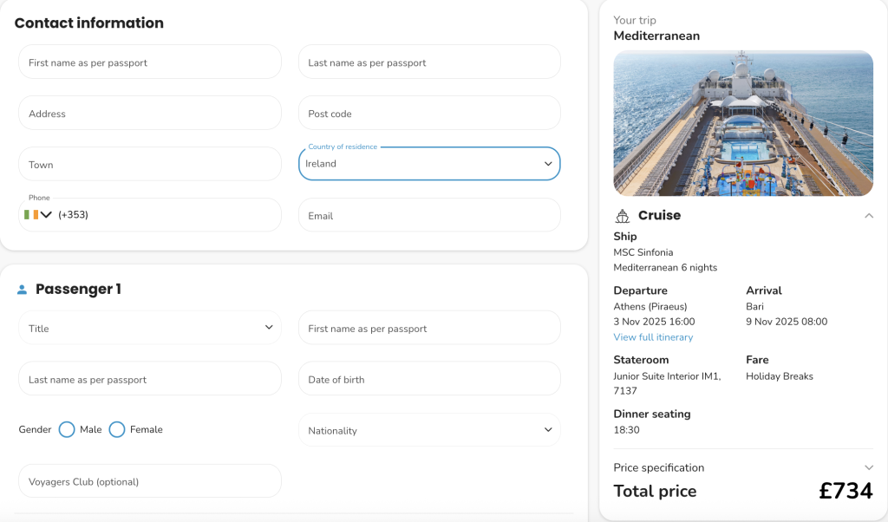Click the Junior Suite Interior IM1 stateroom text
This screenshot has width=888, height=522.
pos(667,383)
